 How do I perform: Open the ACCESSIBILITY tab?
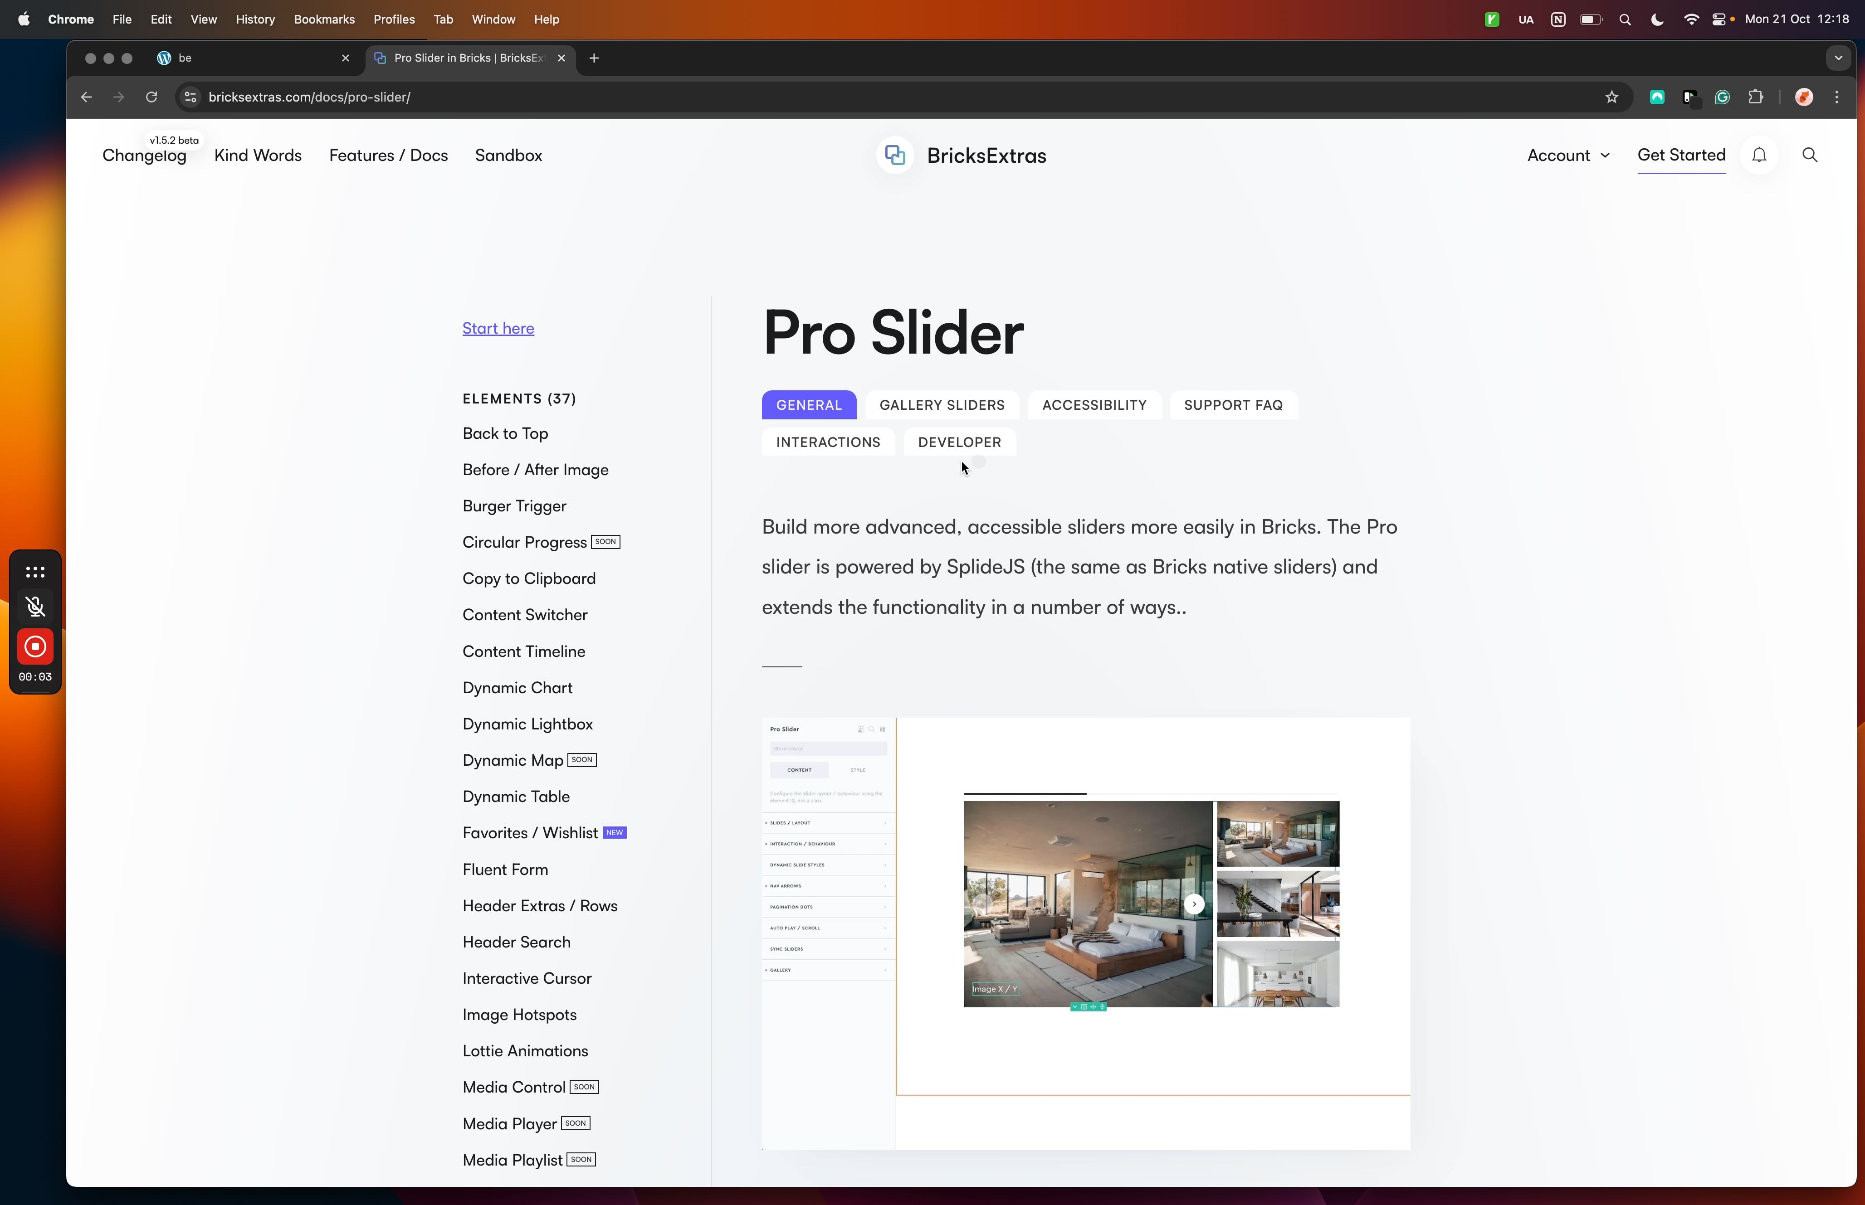click(x=1094, y=405)
